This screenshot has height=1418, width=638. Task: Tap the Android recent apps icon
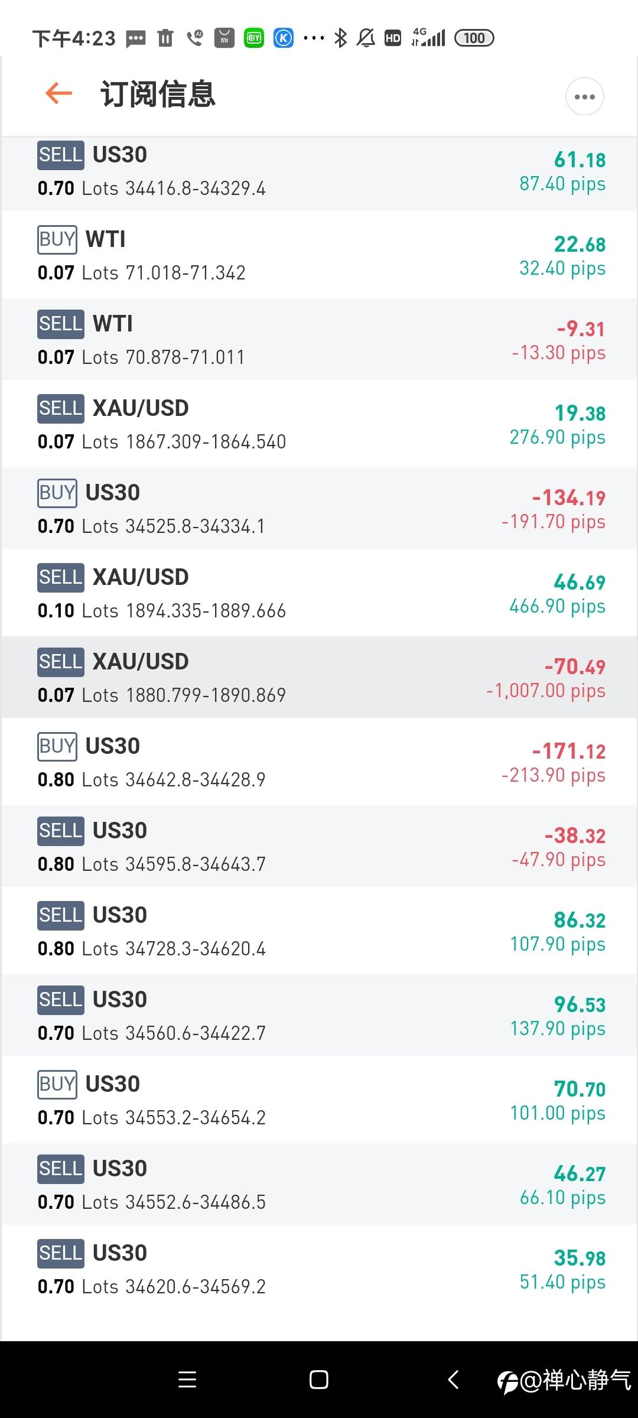pyautogui.click(x=187, y=1380)
